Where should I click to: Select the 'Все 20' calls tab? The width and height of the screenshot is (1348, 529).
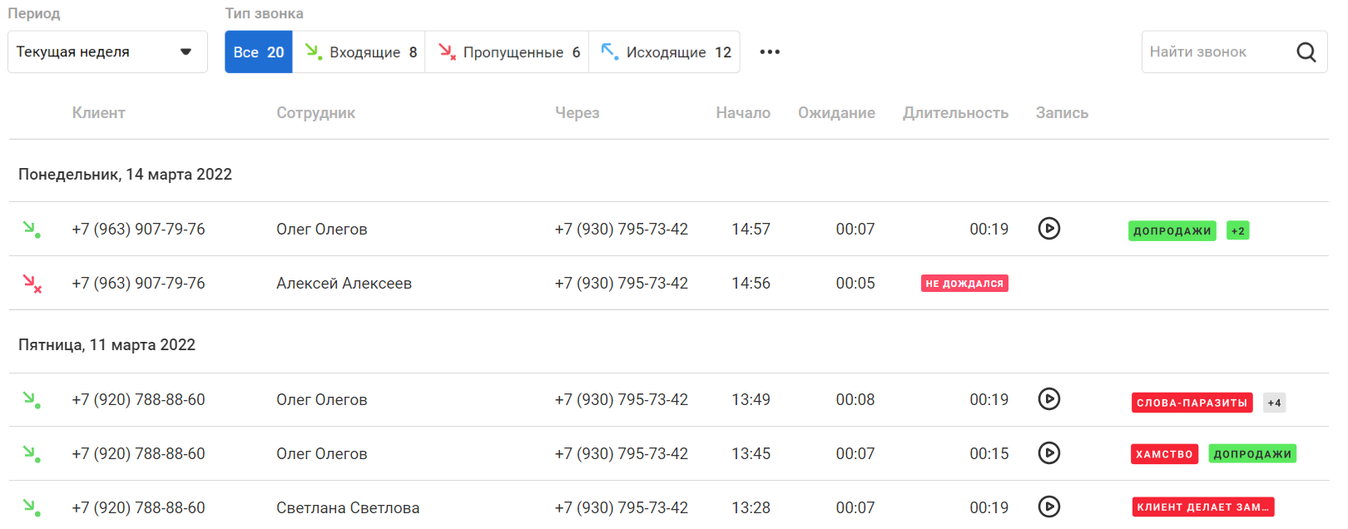258,52
